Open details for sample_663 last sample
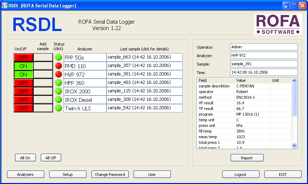Viewport: 308px width, 184px height. coord(145,57)
